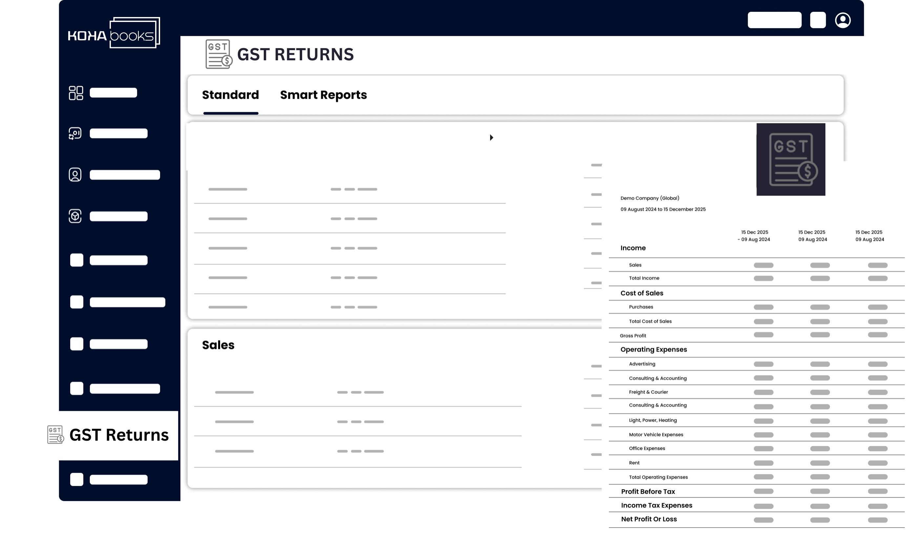Click the sidebar person-with-sync icon
The width and height of the screenshot is (910, 541).
click(75, 133)
